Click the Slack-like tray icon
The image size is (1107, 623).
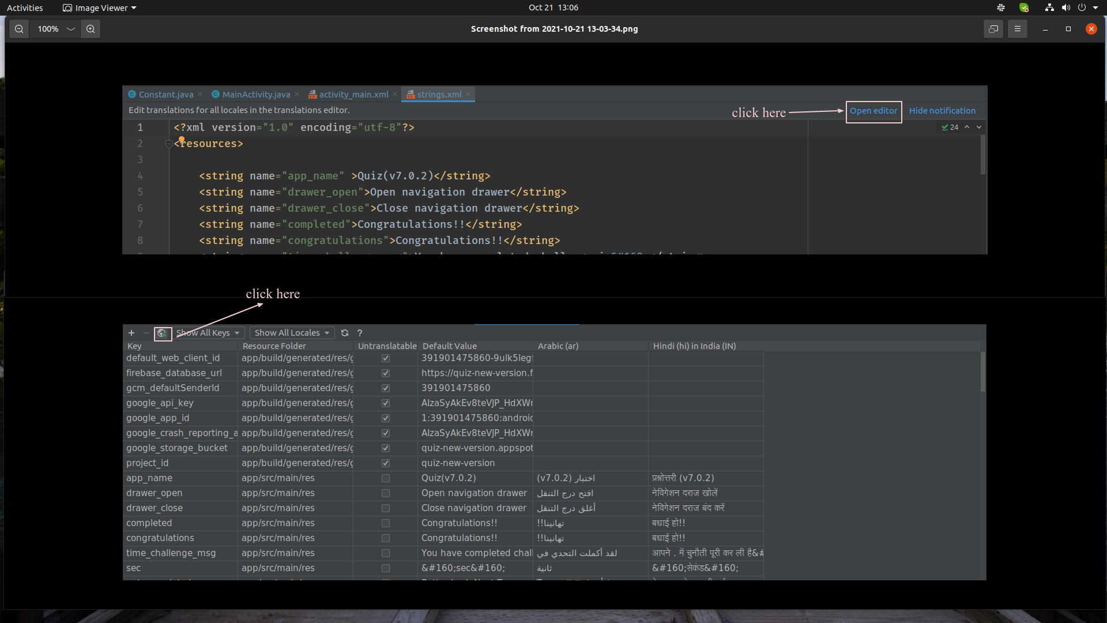click(1001, 7)
